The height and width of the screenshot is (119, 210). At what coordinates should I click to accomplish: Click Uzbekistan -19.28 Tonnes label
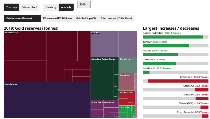tap(194, 77)
